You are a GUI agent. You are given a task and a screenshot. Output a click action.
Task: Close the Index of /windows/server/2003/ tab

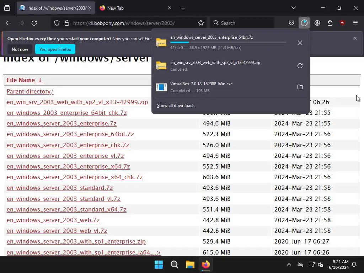(90, 8)
